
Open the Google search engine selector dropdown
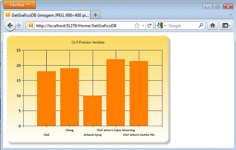[161, 25]
